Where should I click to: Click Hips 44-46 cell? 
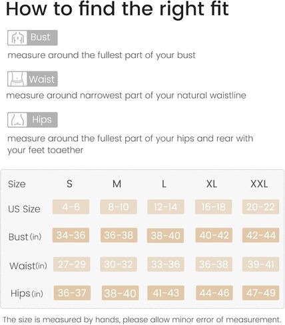tap(214, 293)
